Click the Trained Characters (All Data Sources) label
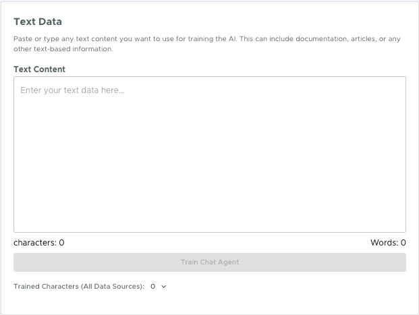Viewport: 419px width, 315px height. pyautogui.click(x=79, y=287)
